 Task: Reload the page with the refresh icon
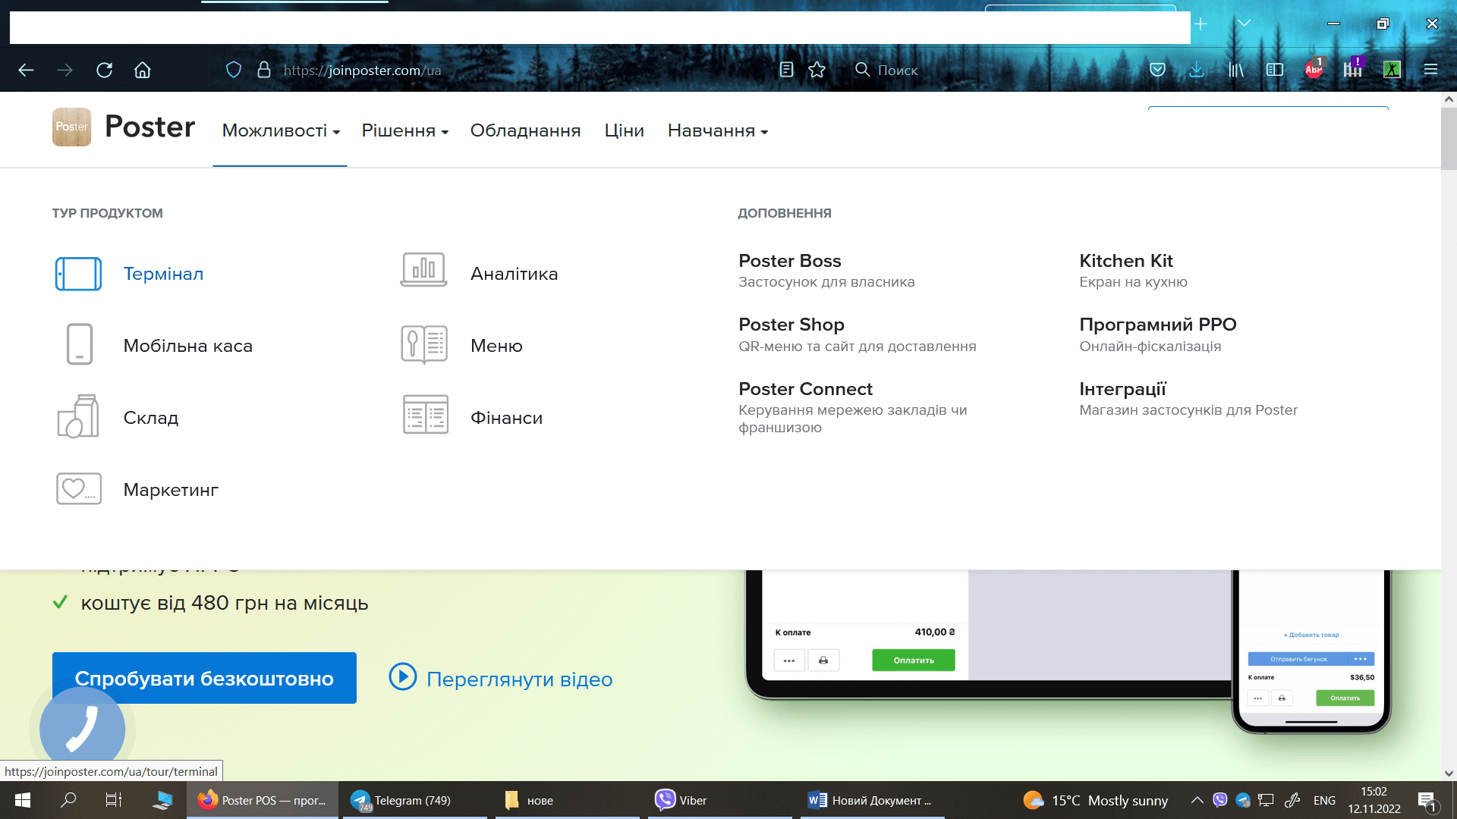[104, 70]
